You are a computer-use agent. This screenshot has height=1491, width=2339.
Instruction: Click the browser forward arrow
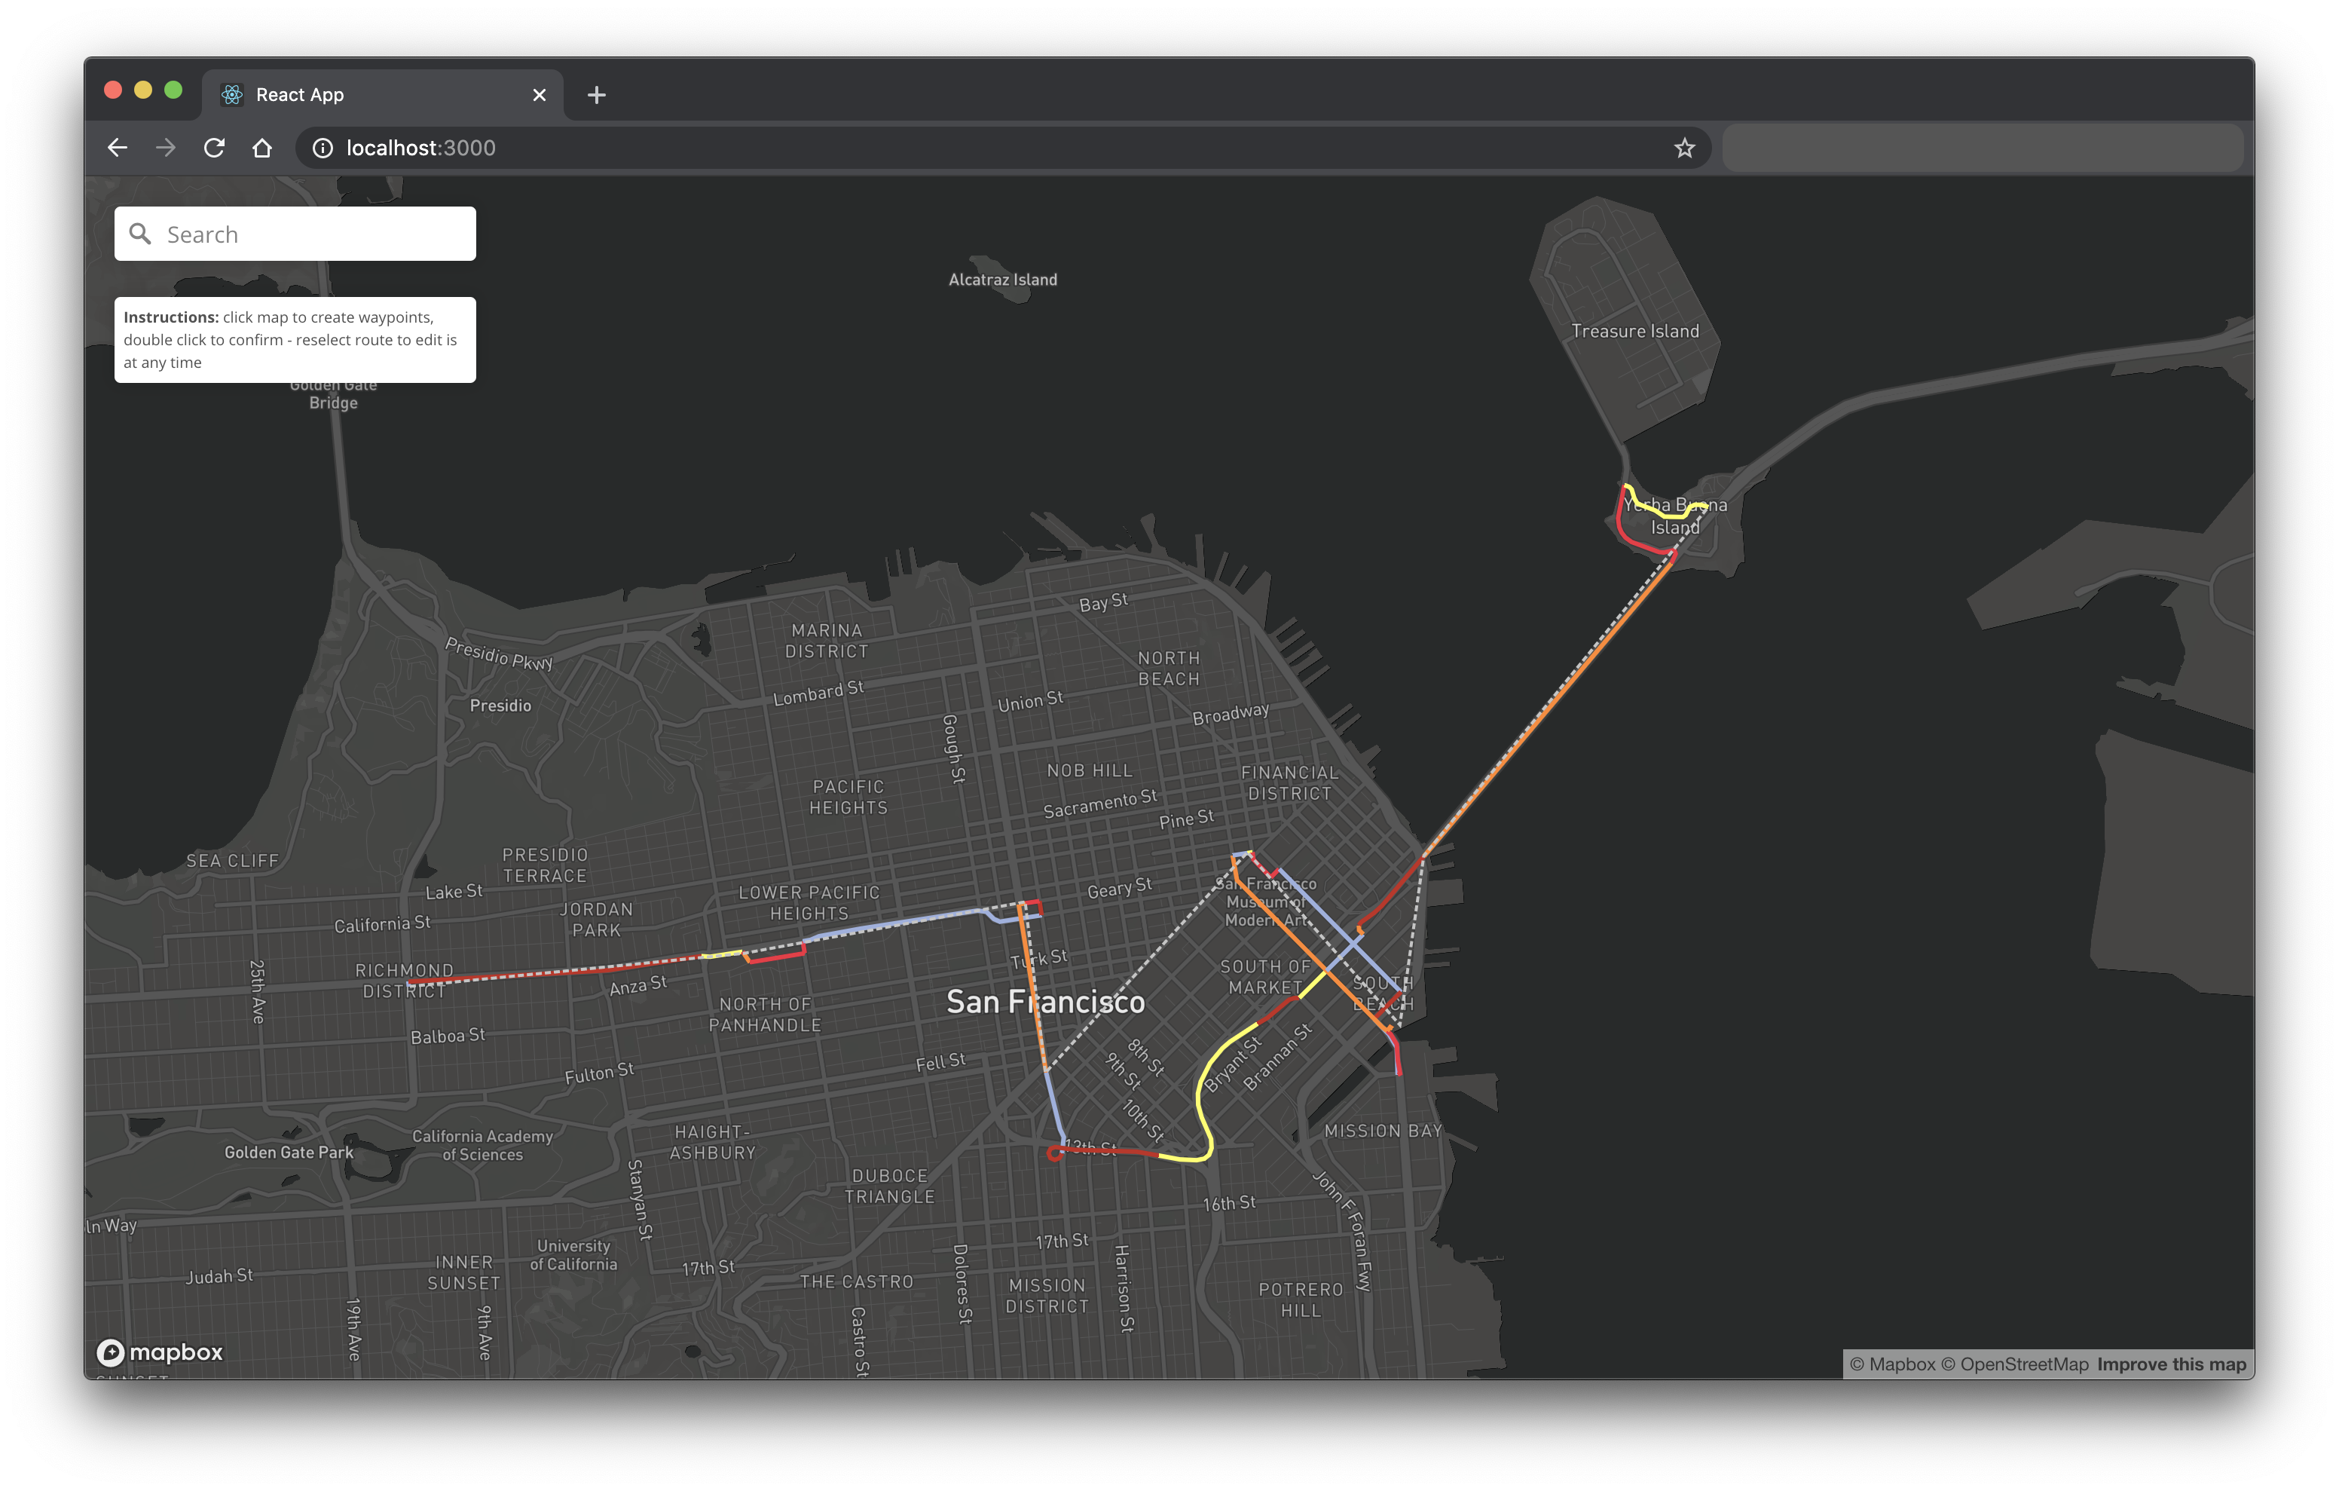point(166,148)
